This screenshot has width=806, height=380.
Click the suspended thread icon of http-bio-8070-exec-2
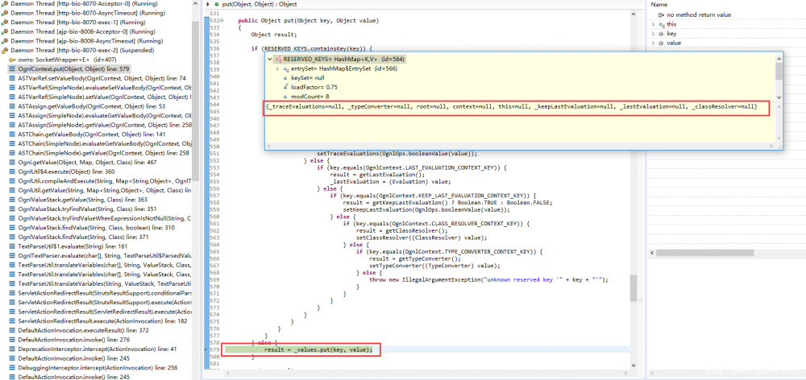pyautogui.click(x=5, y=51)
